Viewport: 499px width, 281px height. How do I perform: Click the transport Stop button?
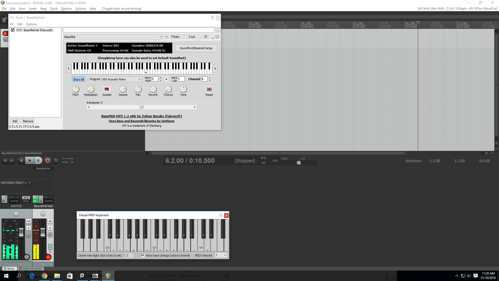pyautogui.click(x=22, y=161)
